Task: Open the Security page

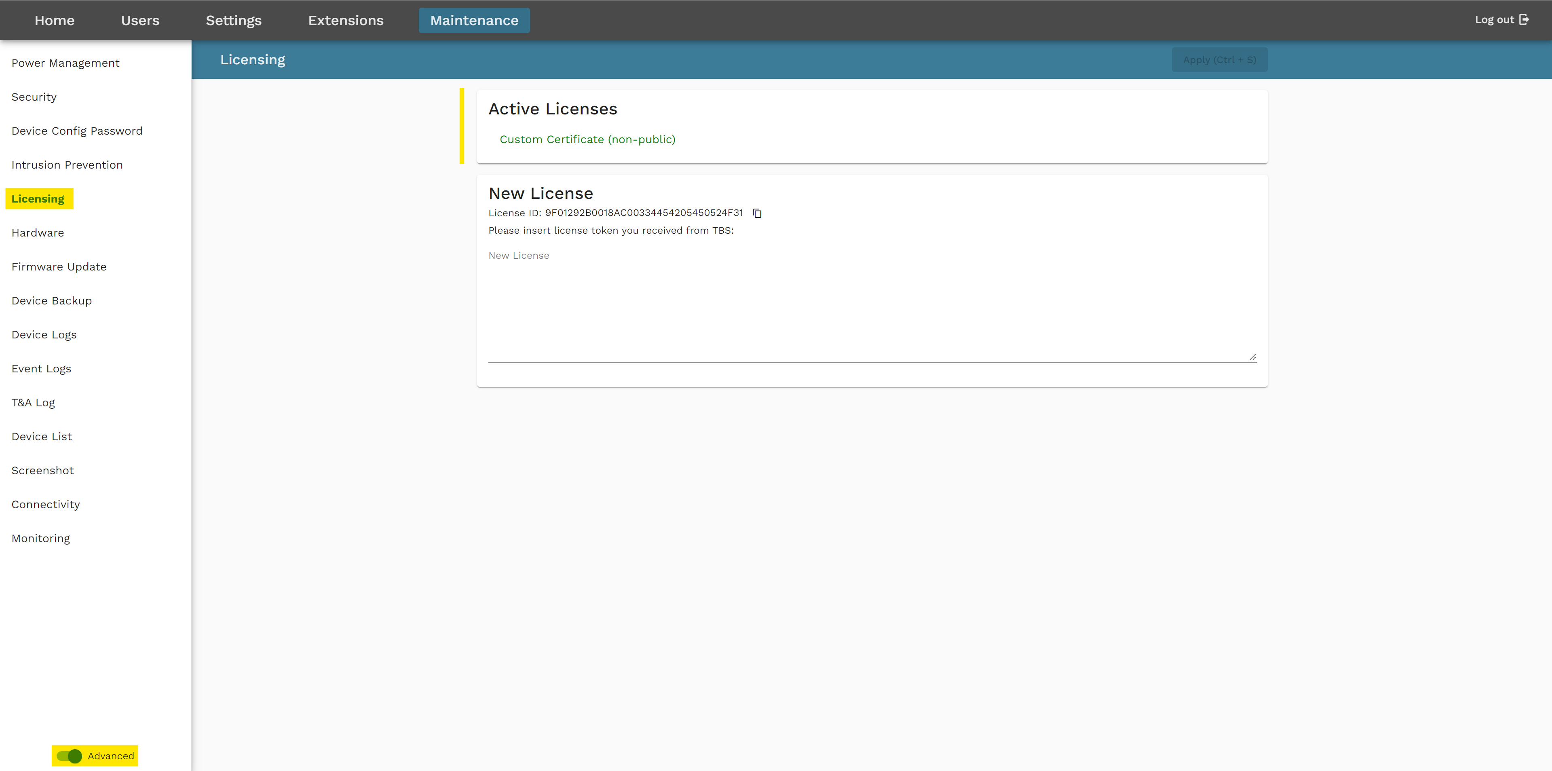Action: pyautogui.click(x=34, y=97)
